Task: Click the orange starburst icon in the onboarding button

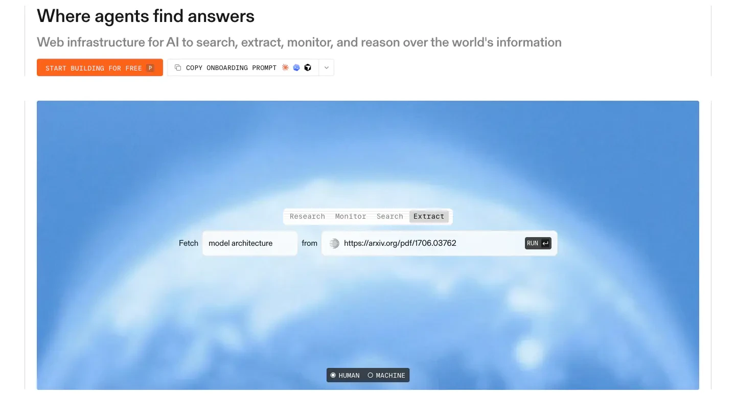Action: pyautogui.click(x=285, y=67)
